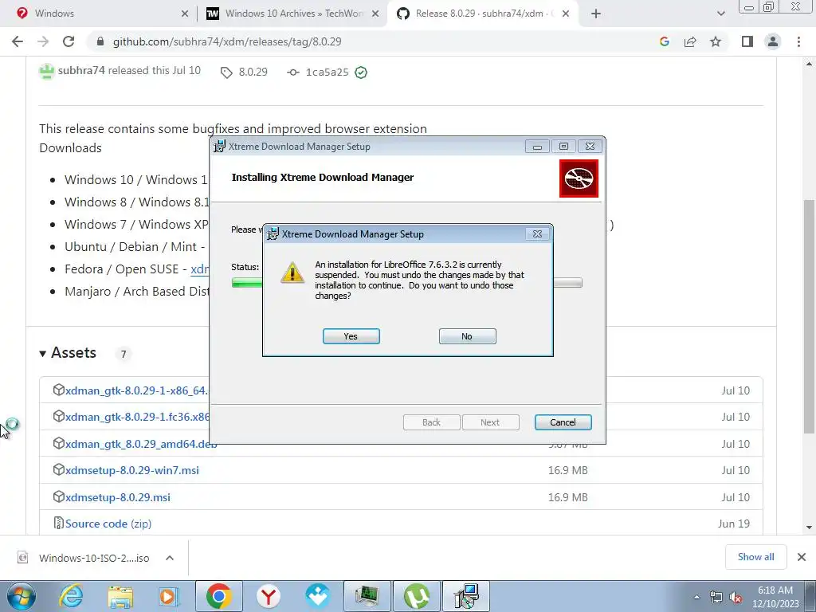Click No in the suspended installation dialog

pos(467,336)
